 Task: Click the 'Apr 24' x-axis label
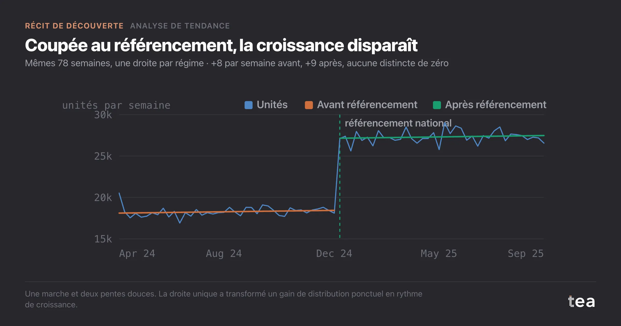click(x=137, y=254)
